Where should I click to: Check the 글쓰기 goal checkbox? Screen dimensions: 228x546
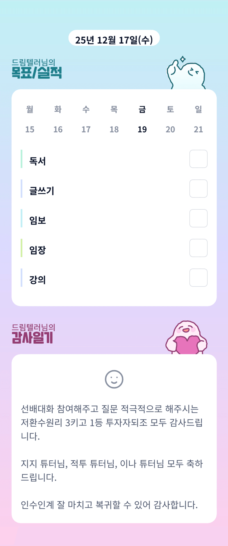coord(198,189)
